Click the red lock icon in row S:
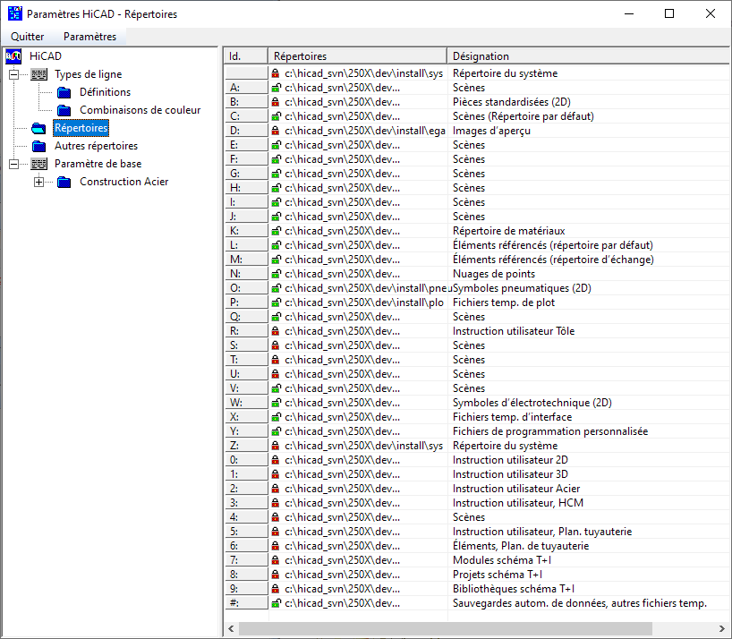This screenshot has height=639, width=732. tap(276, 345)
